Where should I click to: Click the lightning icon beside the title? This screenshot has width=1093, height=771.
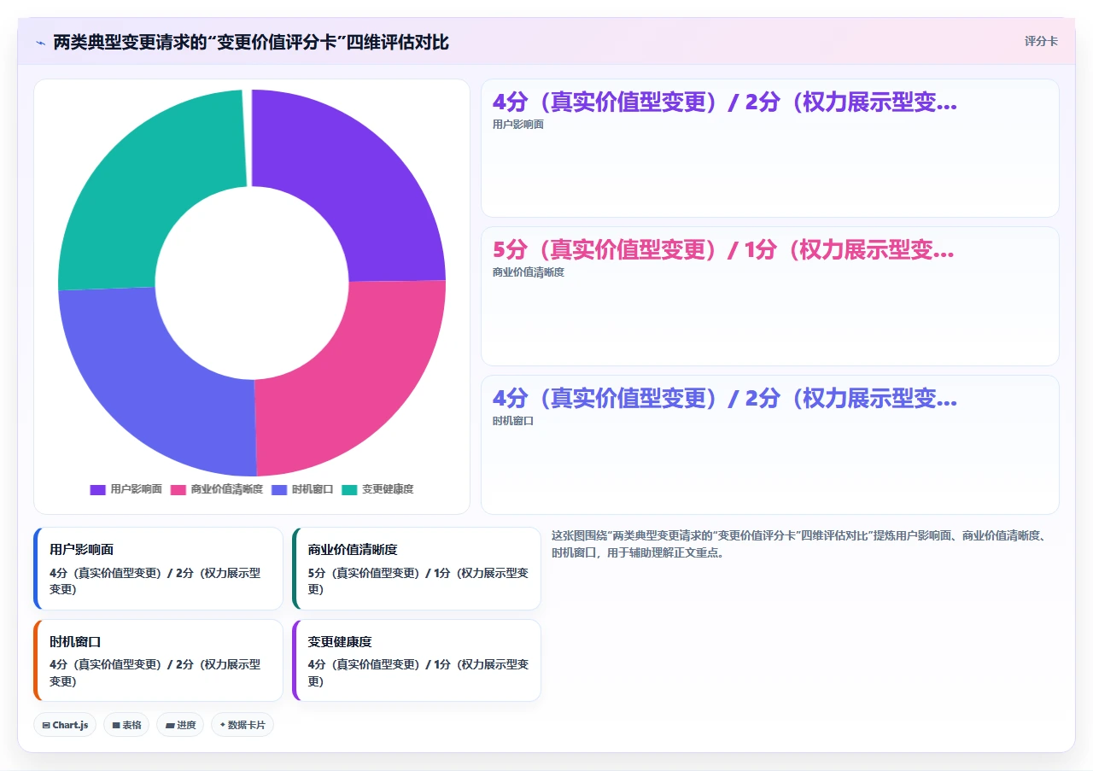pos(40,43)
